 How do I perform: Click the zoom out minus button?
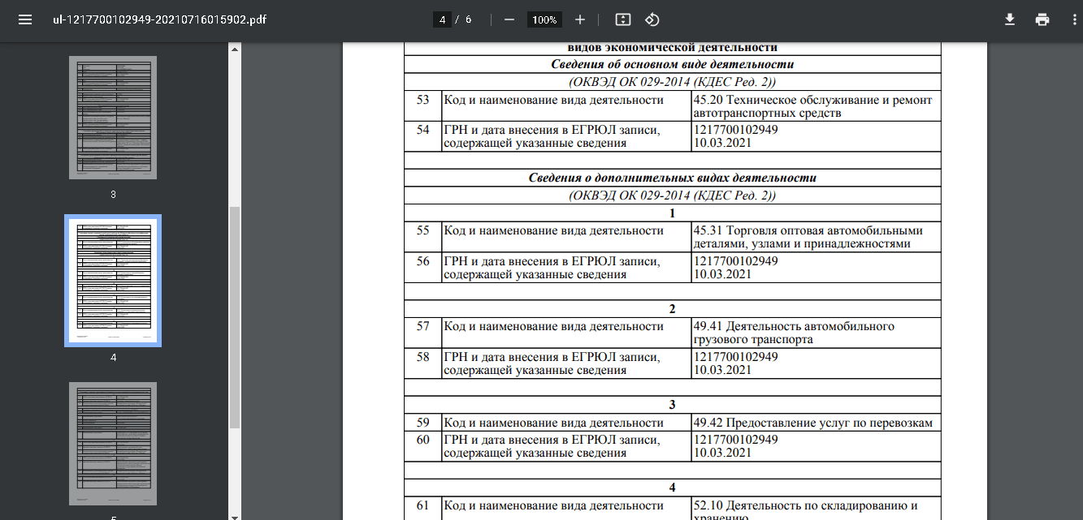(509, 19)
